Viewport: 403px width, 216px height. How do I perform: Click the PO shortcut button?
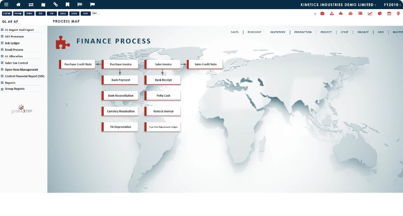[x=41, y=13]
